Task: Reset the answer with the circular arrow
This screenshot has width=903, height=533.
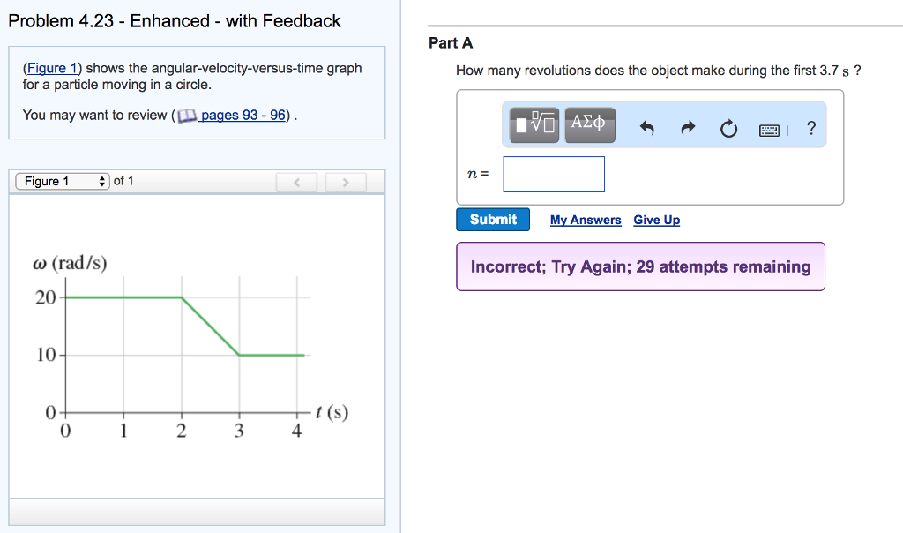Action: 728,130
